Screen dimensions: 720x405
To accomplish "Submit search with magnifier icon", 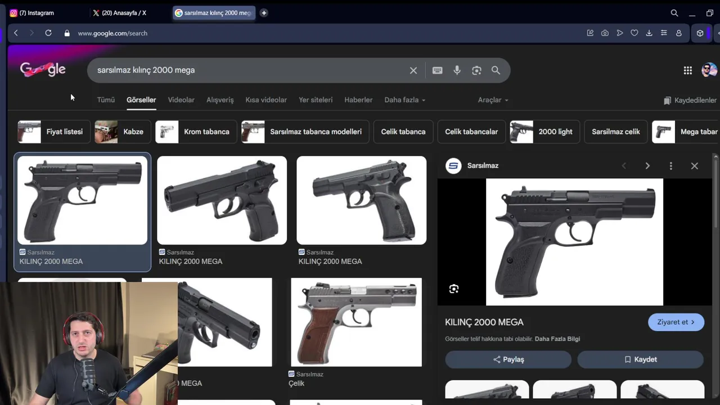I will tap(496, 70).
